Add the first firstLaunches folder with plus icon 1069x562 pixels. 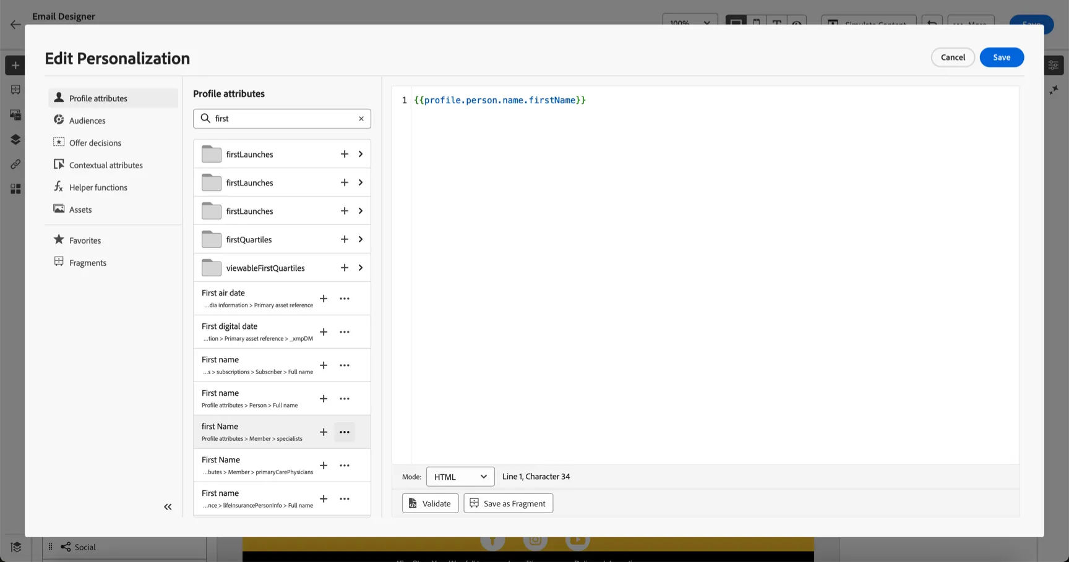[345, 154]
